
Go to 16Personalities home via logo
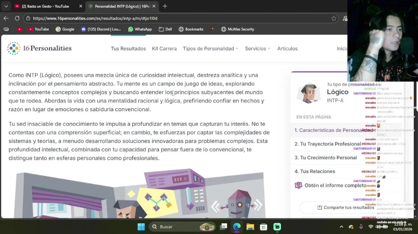coord(39,48)
